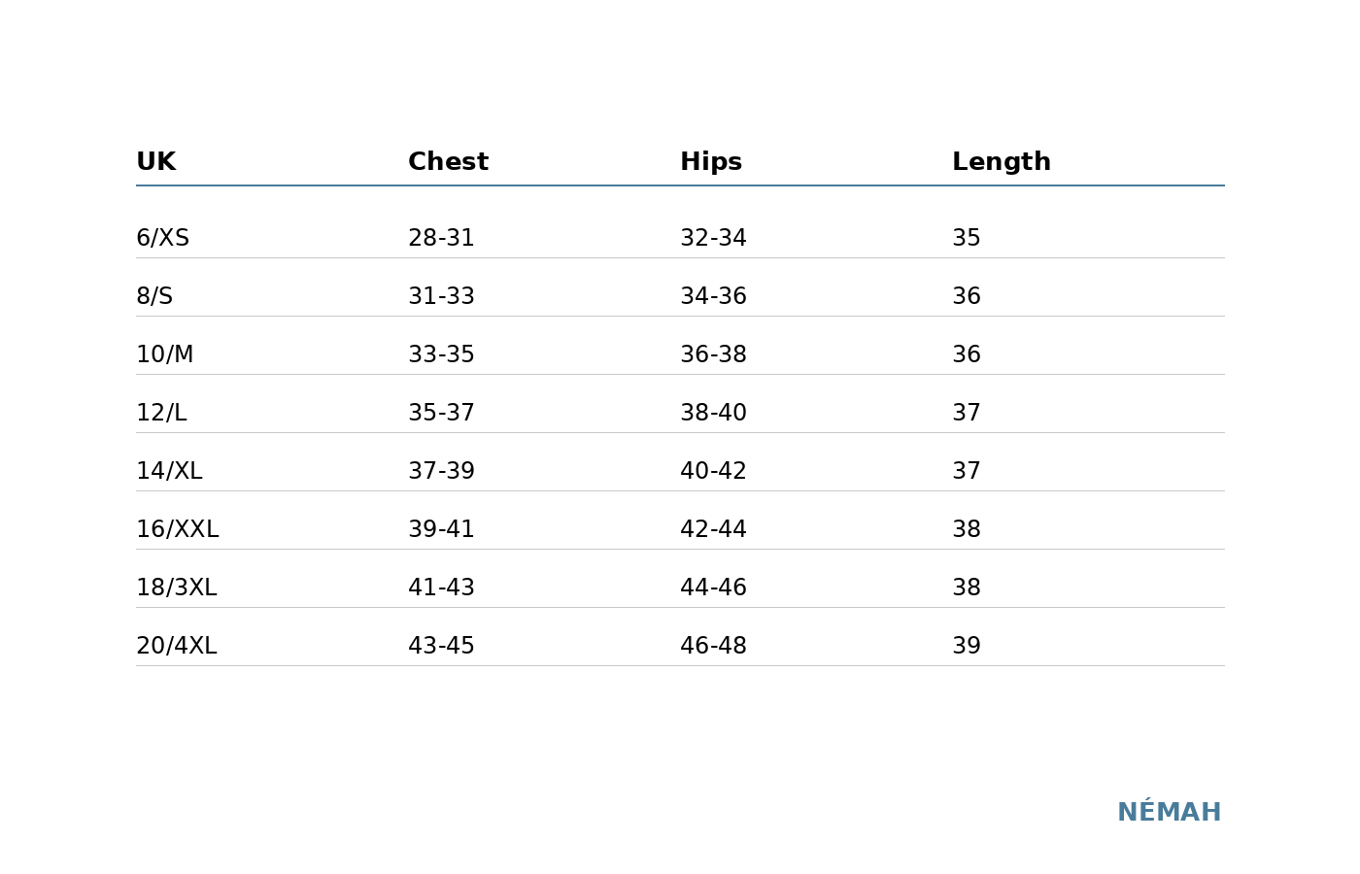The image size is (1360, 874).
Task: Select the Length column header
Action: click(x=1001, y=162)
